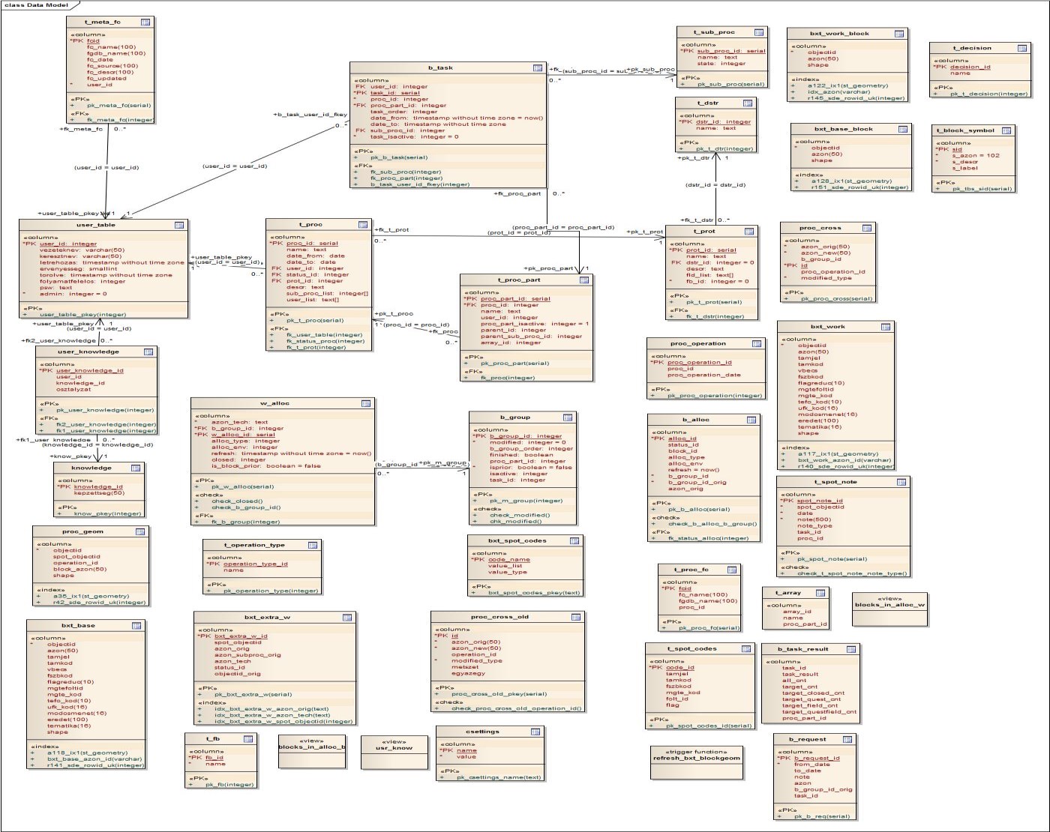Select 'proc_operation_date' column in proc_operation
This screenshot has height=832, width=1050.
point(704,375)
